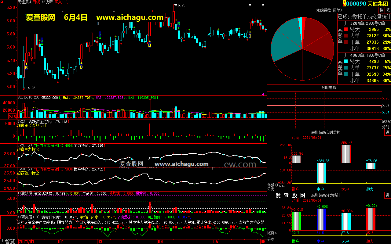Switch the 龙虎看盘 panel to 柱 view
The width and height of the screenshot is (391, 244).
click(x=381, y=10)
